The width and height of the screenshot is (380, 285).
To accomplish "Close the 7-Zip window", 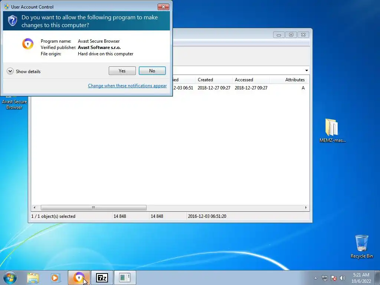I will [x=303, y=35].
